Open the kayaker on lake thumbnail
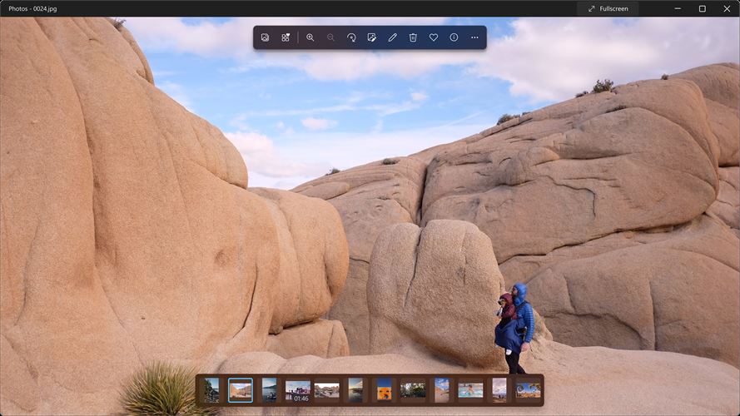The height and width of the screenshot is (416, 740). (x=269, y=390)
